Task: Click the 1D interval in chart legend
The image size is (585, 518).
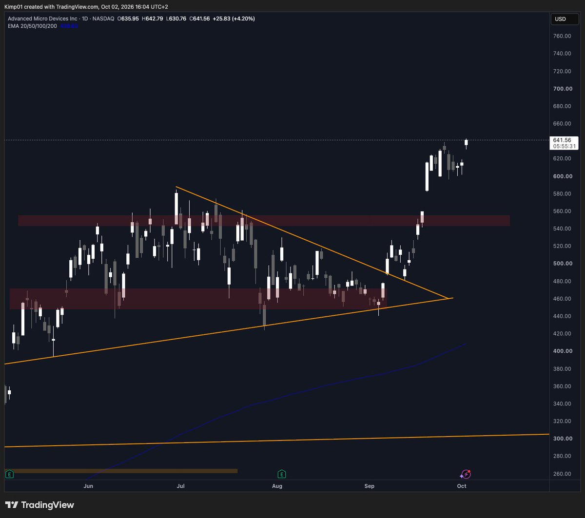Action: [86, 19]
